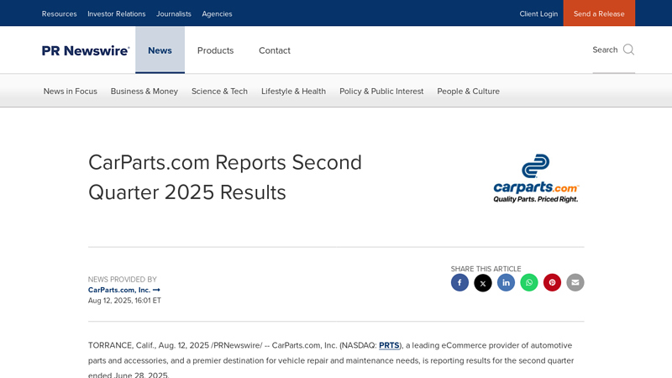Open Policy & Public Interest category

click(x=381, y=92)
